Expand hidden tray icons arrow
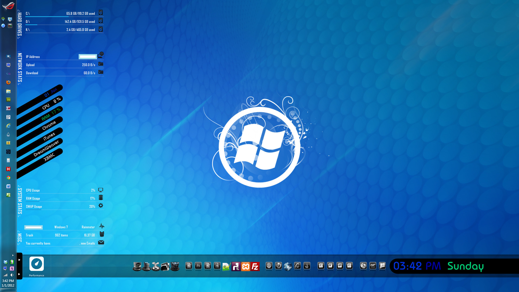Image resolution: width=519 pixels, height=292 pixels. pyautogui.click(x=13, y=255)
